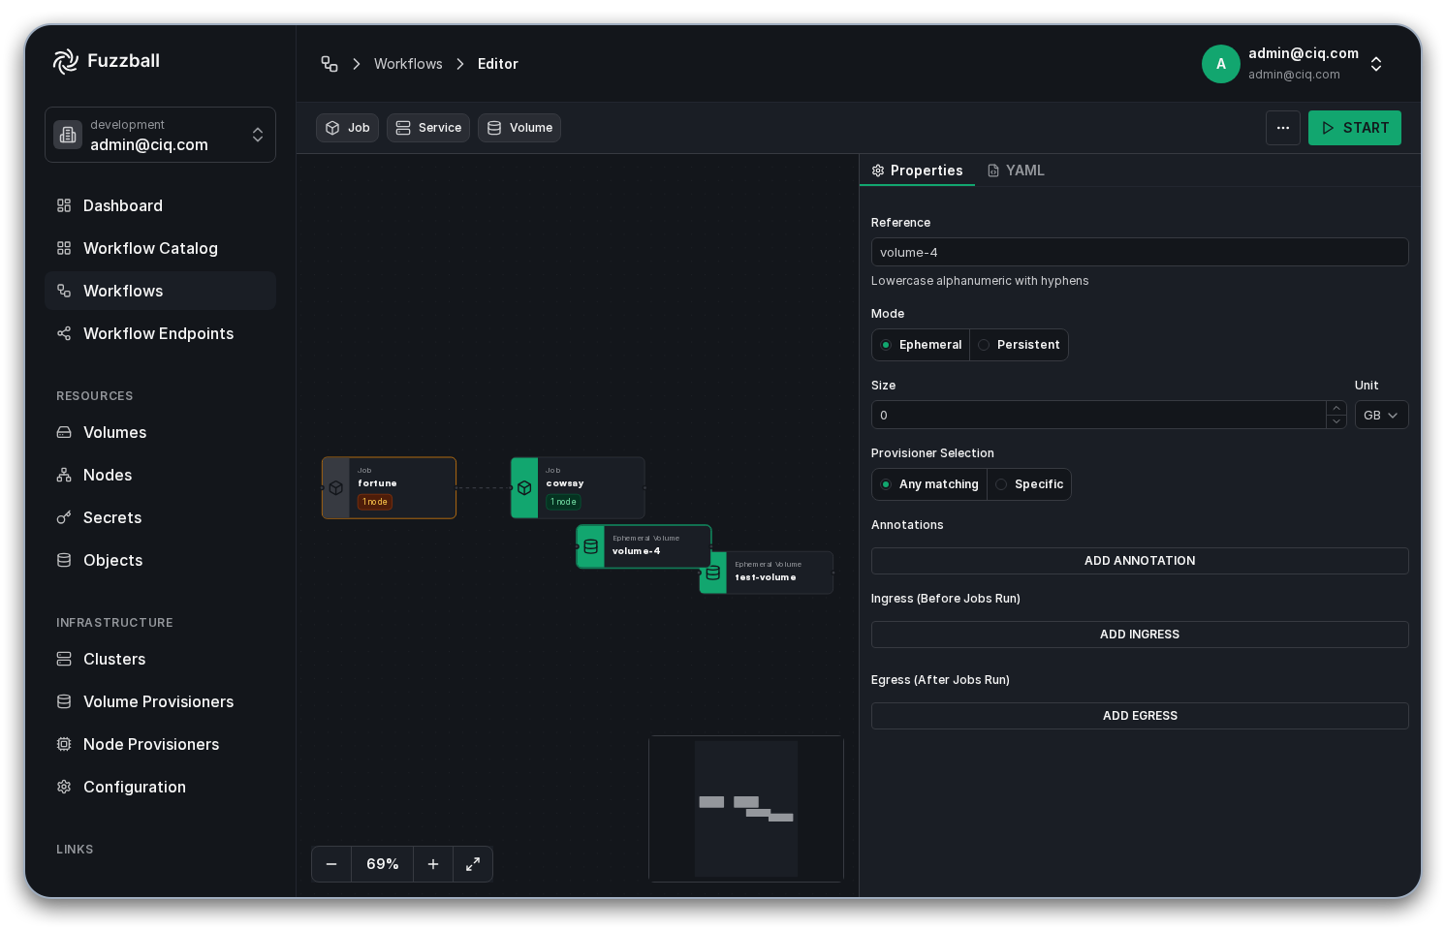The image size is (1446, 930).
Task: Zoom out the canvas with minus
Action: pos(331,864)
